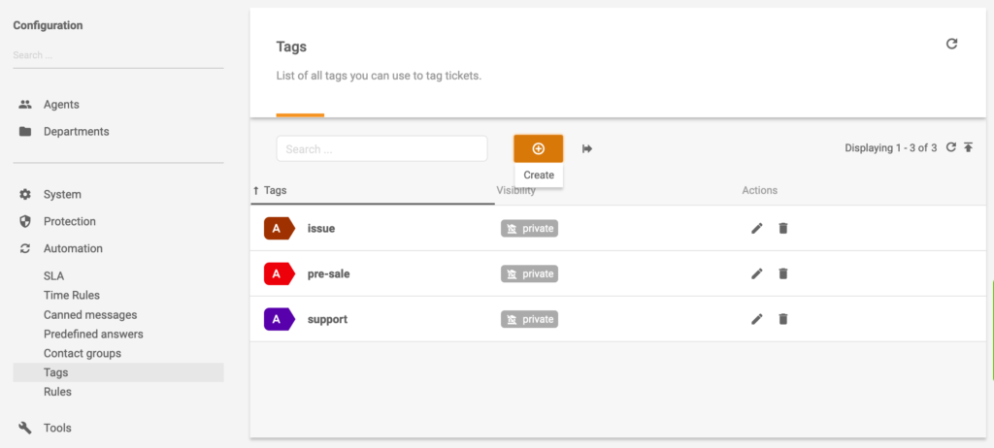Collapse the Automation section in sidebar
Viewport: 994px width, 448px height.
pyautogui.click(x=73, y=248)
